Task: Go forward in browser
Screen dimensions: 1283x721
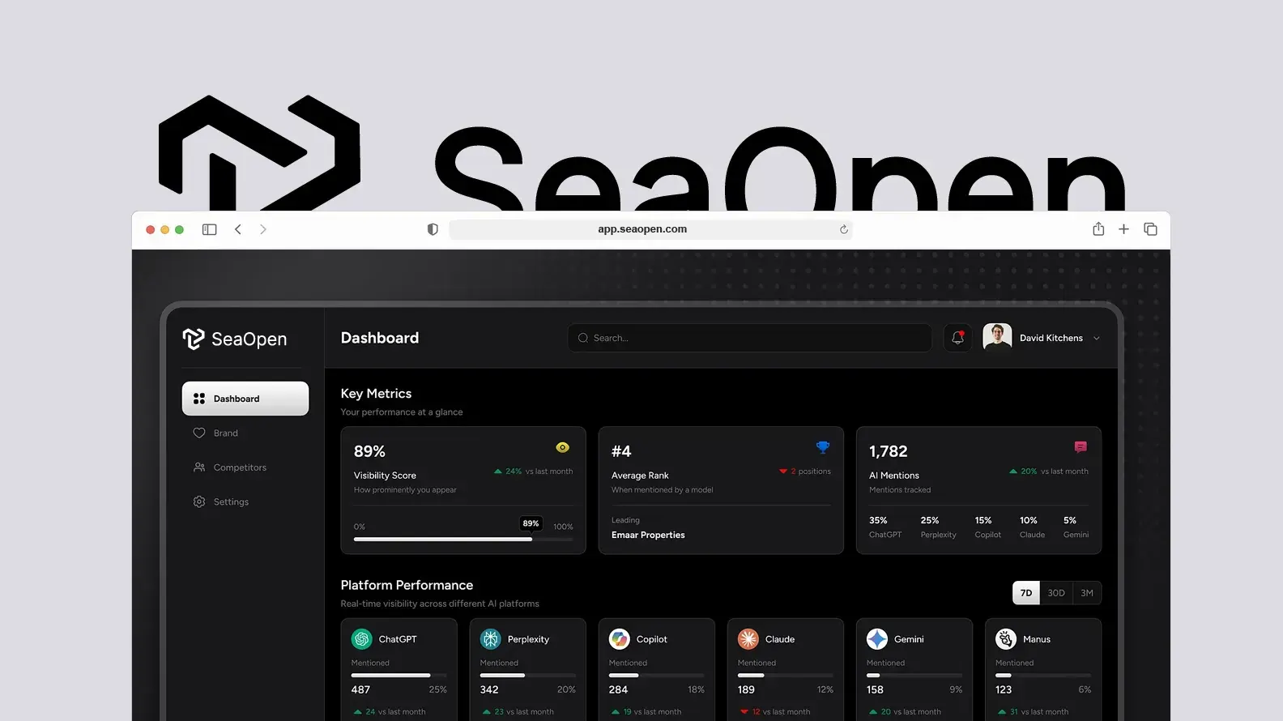Action: 263,229
